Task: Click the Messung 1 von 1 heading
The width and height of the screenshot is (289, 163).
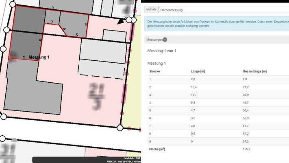Action: (161, 51)
